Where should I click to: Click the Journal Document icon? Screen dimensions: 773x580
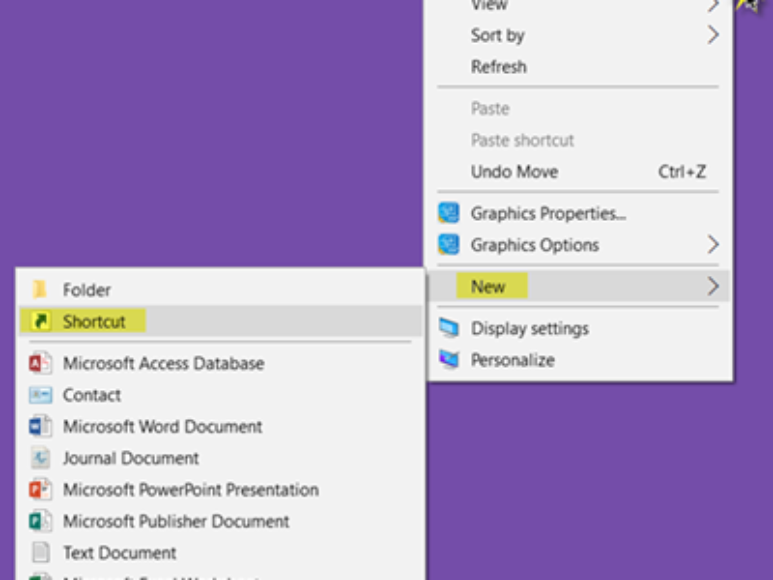coord(40,458)
